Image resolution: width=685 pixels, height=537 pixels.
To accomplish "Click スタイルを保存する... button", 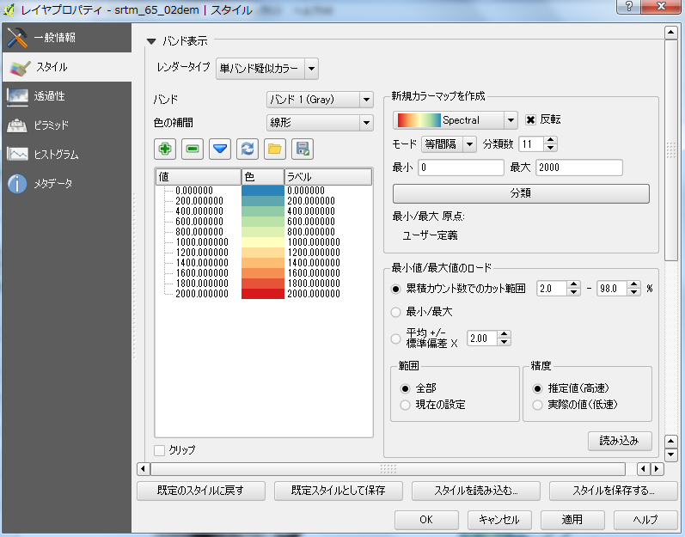I will click(614, 491).
